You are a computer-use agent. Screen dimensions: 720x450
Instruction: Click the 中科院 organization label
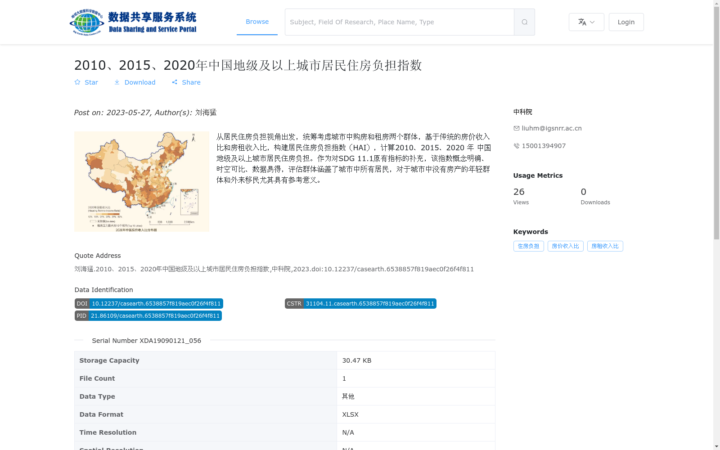point(523,112)
